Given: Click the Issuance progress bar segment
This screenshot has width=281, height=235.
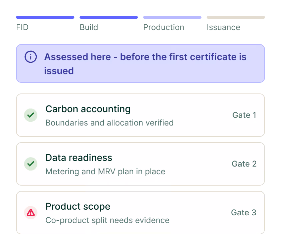Looking at the screenshot, I should pyautogui.click(x=236, y=17).
